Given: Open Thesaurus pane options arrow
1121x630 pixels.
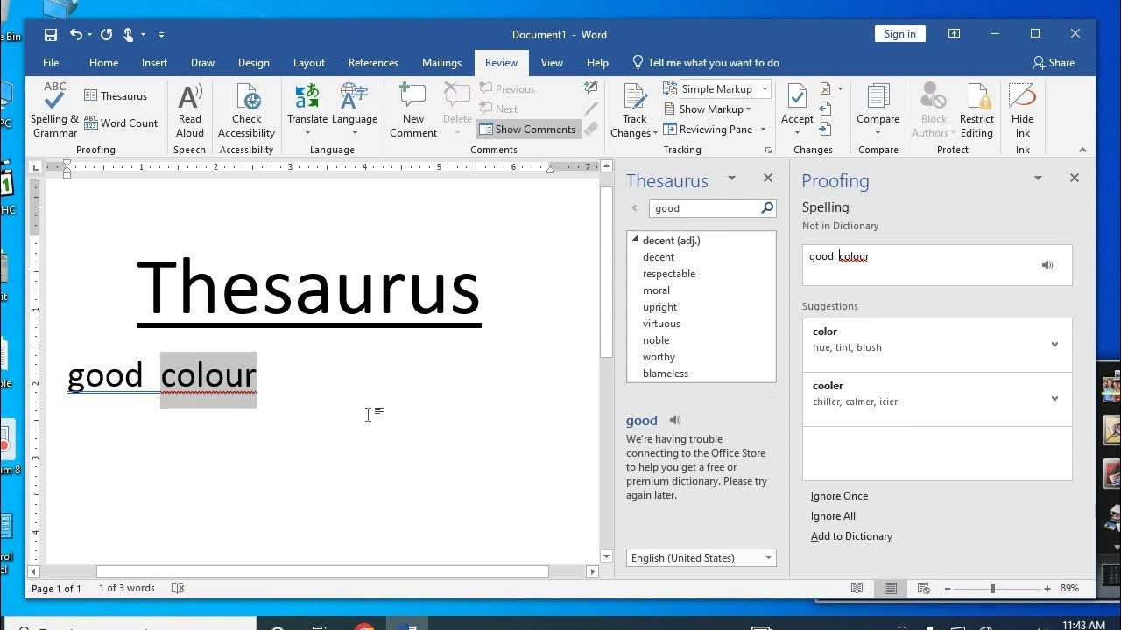Looking at the screenshot, I should point(731,178).
